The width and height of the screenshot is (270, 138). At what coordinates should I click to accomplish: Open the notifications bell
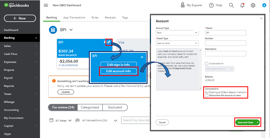(242, 5)
